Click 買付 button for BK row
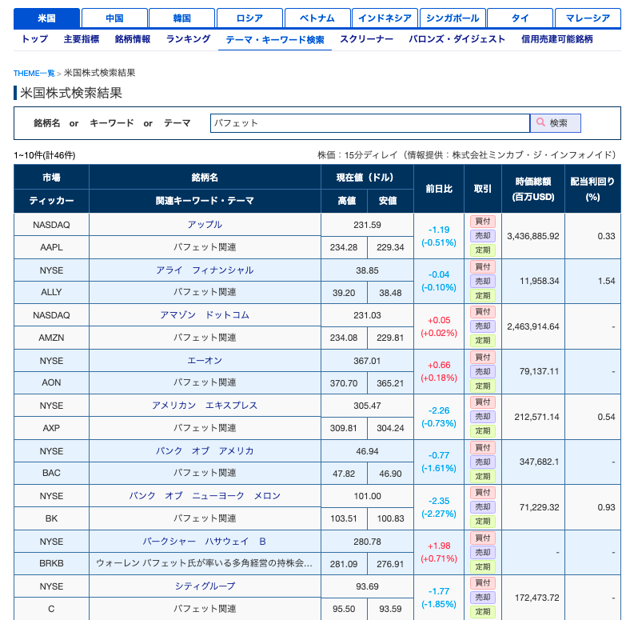 (x=483, y=492)
